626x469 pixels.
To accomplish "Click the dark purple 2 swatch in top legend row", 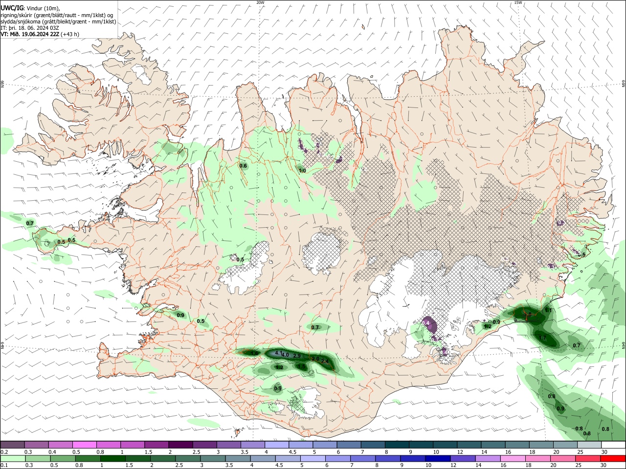I will click(x=180, y=445).
